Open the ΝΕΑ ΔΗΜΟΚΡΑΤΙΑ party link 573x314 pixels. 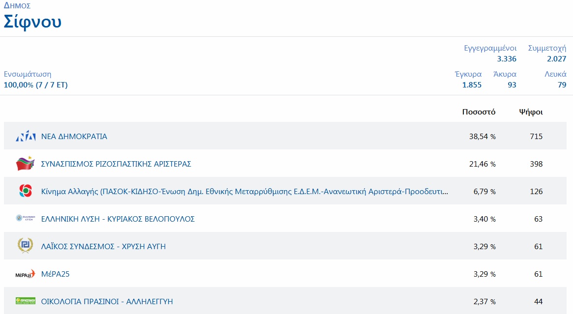(74, 137)
